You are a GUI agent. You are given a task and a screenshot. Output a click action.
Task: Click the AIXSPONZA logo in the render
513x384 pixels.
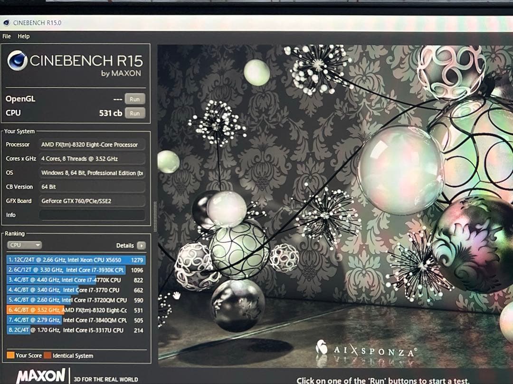(x=366, y=350)
